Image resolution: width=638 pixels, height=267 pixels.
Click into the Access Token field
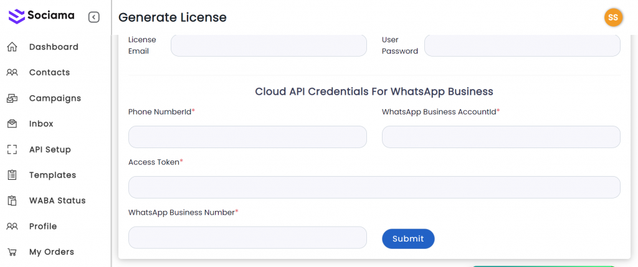[x=374, y=187]
